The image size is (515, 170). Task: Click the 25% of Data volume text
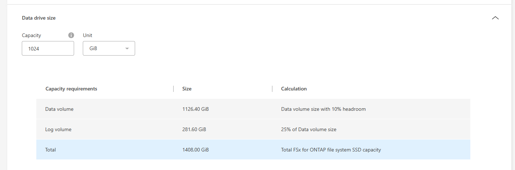(x=309, y=129)
